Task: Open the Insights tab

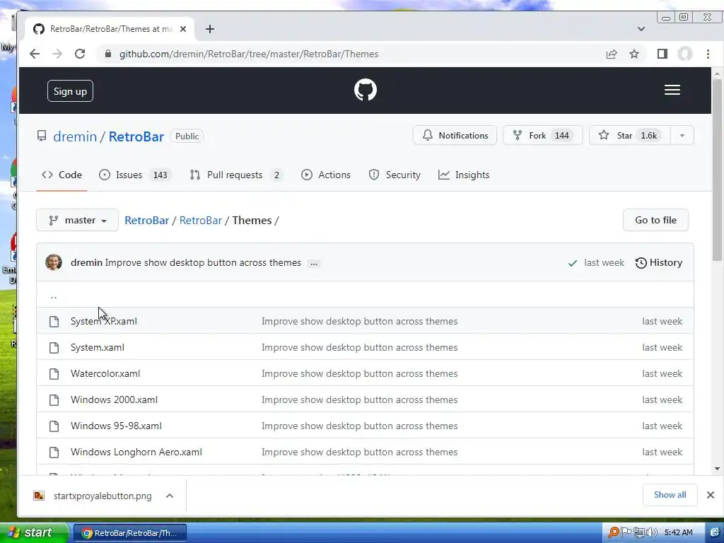Action: click(x=464, y=175)
